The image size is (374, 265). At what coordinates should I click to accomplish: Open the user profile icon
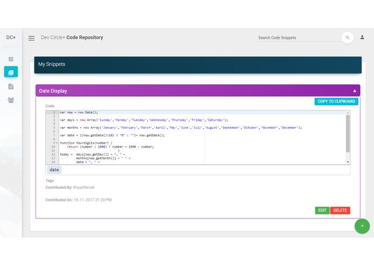click(362, 38)
